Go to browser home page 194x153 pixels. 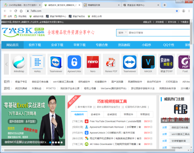21,11
